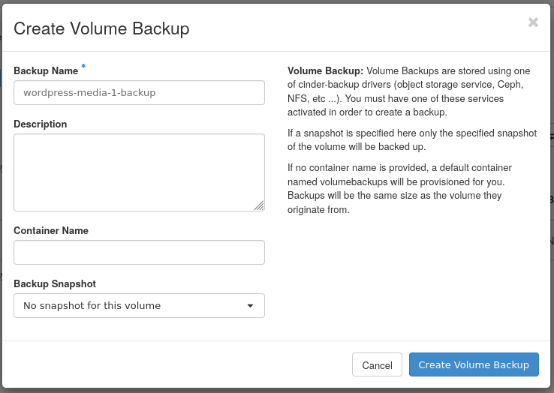
Task: Click the Backup Snapshot label
Action: pyautogui.click(x=55, y=283)
